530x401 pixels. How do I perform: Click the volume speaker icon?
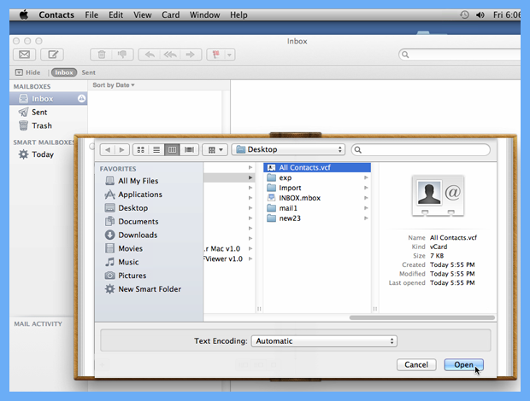(x=480, y=15)
